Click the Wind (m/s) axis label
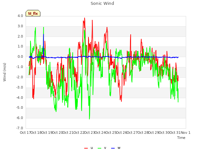The width and height of the screenshot is (205, 154). click(x=4, y=72)
